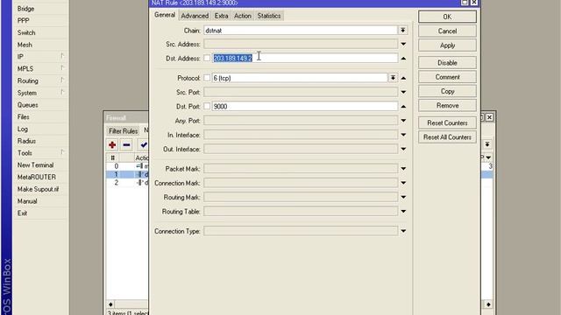The width and height of the screenshot is (561, 315).
Task: Select rule row 0 in Firewall list
Action: click(x=127, y=166)
